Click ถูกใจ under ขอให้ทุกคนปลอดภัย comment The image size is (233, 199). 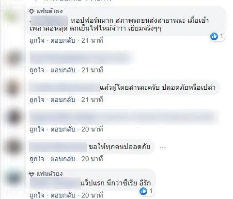pos(37,159)
